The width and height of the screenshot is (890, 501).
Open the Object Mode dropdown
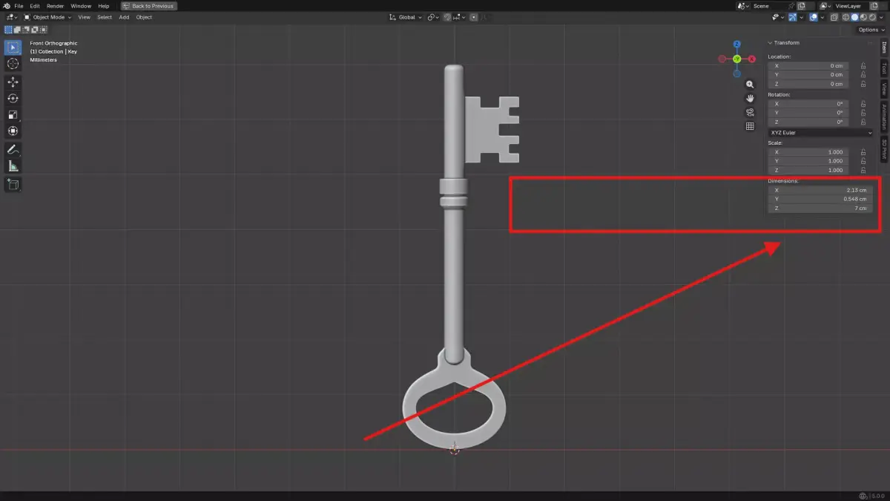click(x=47, y=17)
